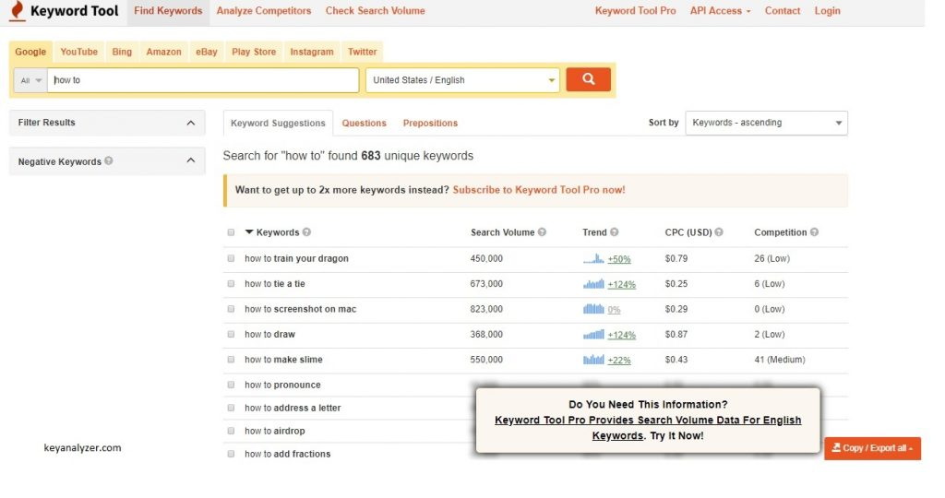Check the box for how to tie a tie
The width and height of the screenshot is (945, 498).
231,284
